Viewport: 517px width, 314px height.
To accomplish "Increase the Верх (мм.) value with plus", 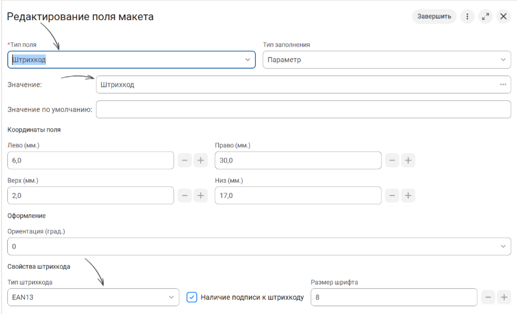I will [x=200, y=196].
